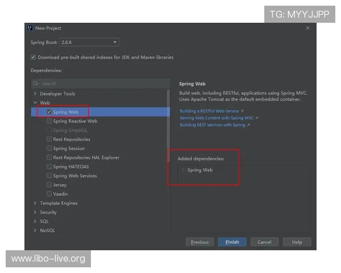
Task: Uncheck the Spring Web checkbox
Action: (49, 112)
